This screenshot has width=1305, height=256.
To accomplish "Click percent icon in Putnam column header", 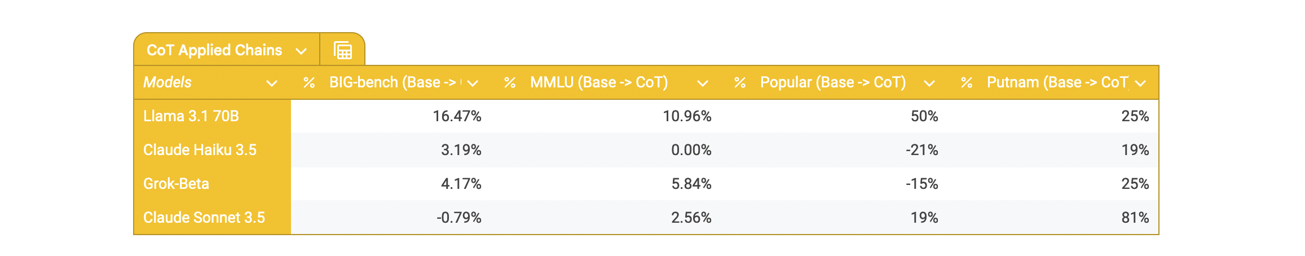I will 967,83.
